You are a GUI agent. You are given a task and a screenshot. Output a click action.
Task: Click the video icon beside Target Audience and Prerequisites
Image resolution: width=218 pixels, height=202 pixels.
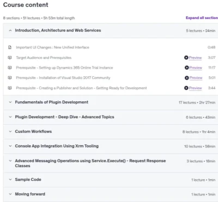click(10, 58)
